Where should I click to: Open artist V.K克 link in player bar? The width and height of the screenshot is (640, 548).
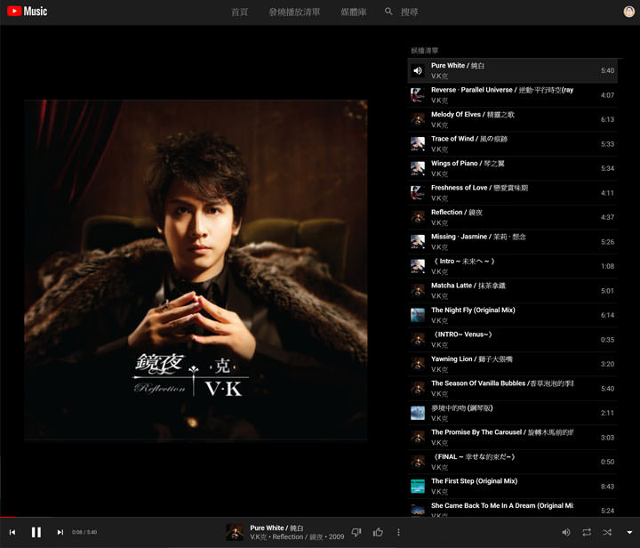click(258, 536)
